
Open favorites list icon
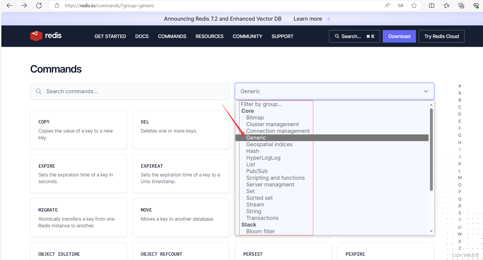[x=447, y=6]
